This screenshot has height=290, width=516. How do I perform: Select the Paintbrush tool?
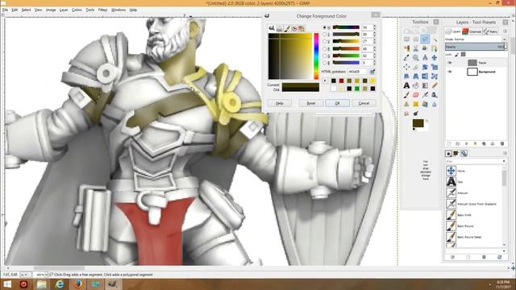click(406, 95)
